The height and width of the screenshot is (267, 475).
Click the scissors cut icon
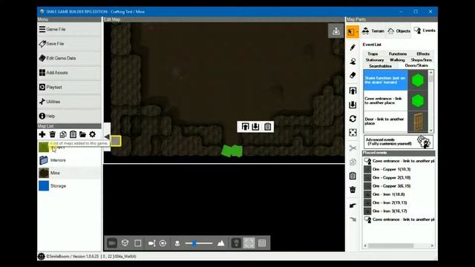pyautogui.click(x=353, y=148)
